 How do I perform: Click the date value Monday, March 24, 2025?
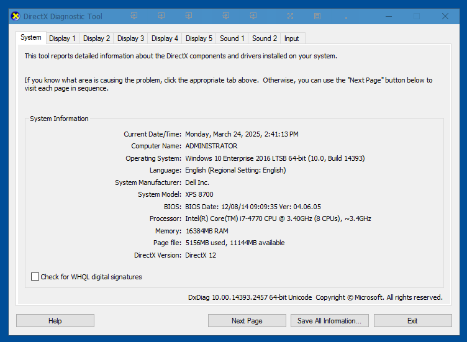click(242, 134)
